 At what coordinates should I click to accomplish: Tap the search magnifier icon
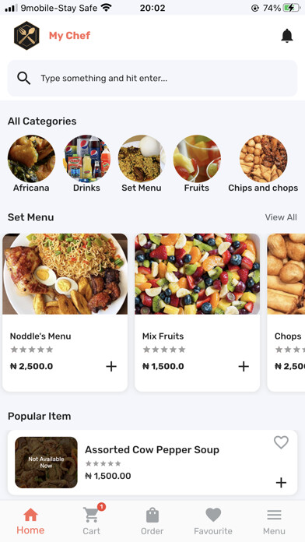pos(23,78)
